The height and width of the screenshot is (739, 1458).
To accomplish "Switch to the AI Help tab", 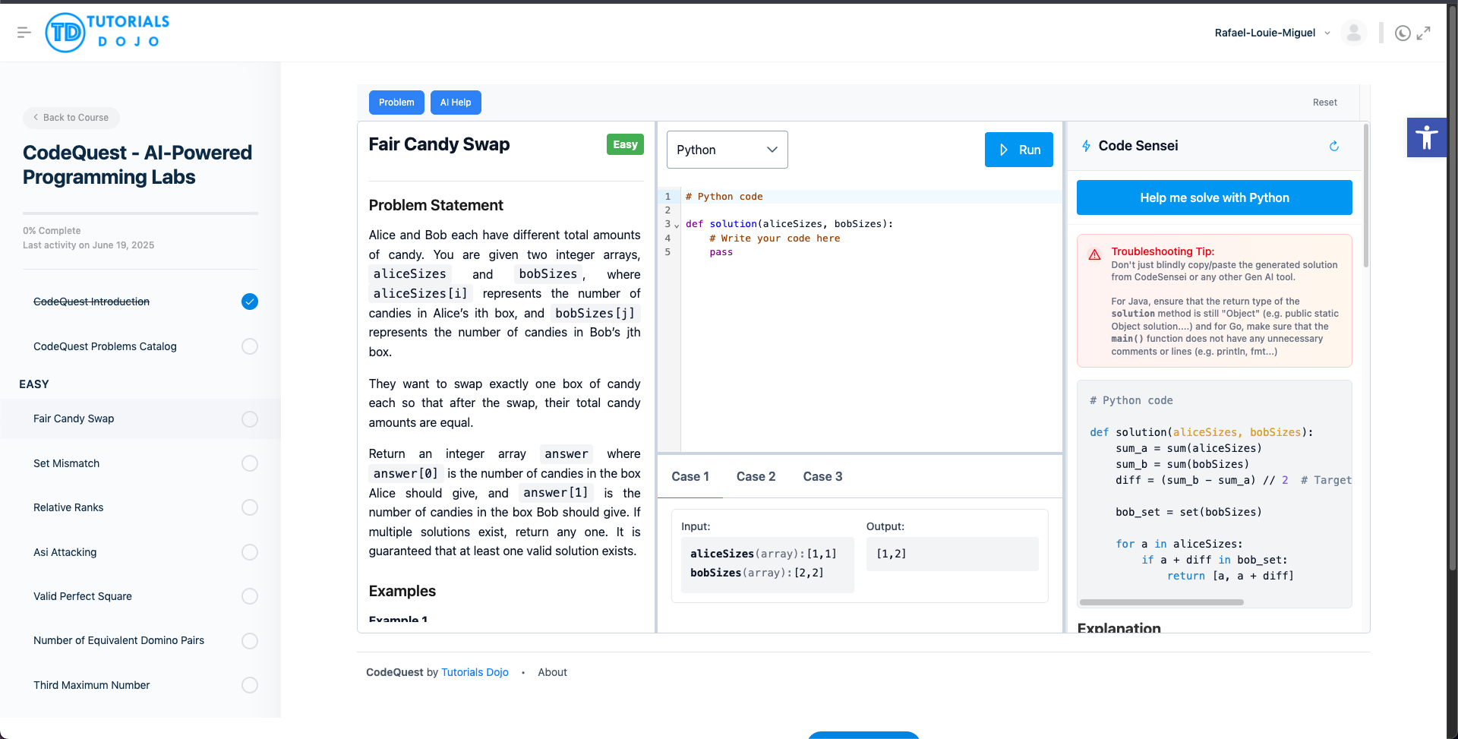I will [x=456, y=103].
